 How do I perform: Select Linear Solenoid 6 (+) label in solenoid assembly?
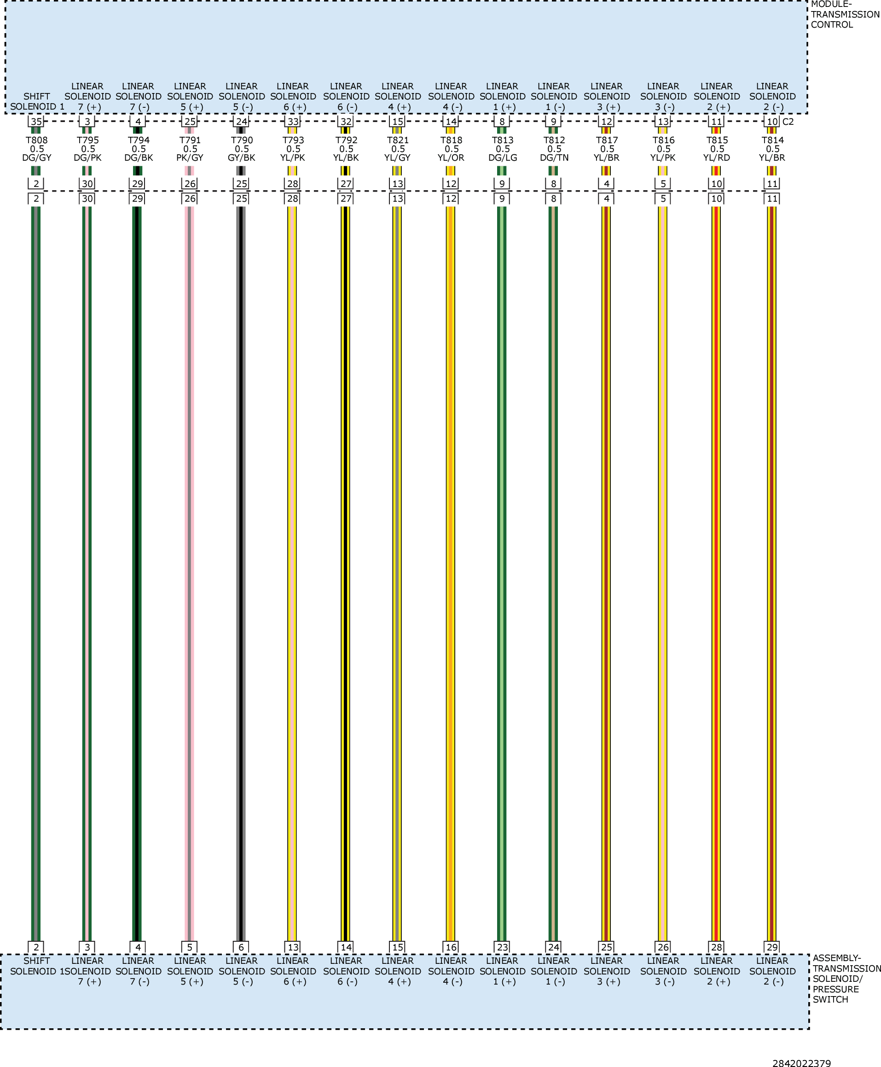293,971
